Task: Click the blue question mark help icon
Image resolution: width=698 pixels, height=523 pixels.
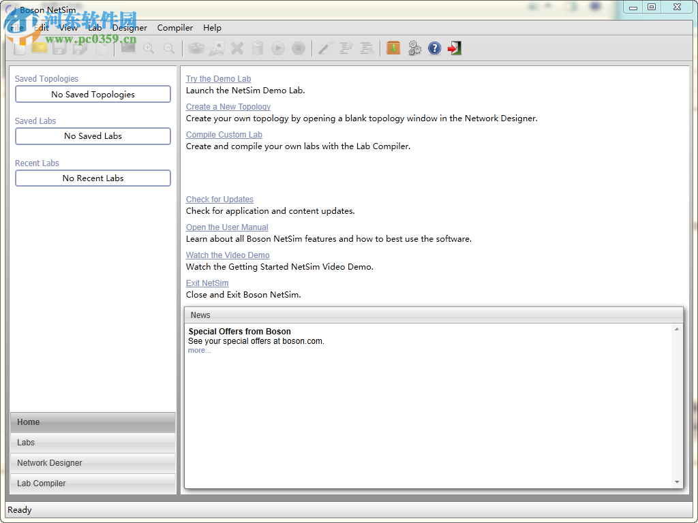Action: (434, 48)
